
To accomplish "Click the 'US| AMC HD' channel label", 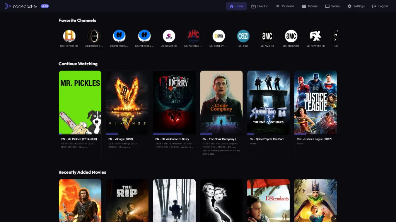I will [x=267, y=46].
